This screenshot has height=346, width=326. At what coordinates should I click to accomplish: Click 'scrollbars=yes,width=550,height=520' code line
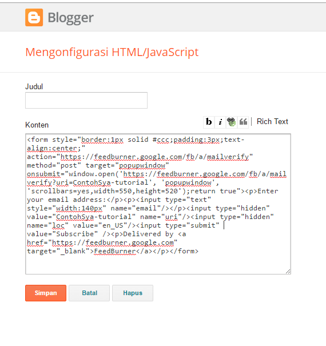click(105, 191)
